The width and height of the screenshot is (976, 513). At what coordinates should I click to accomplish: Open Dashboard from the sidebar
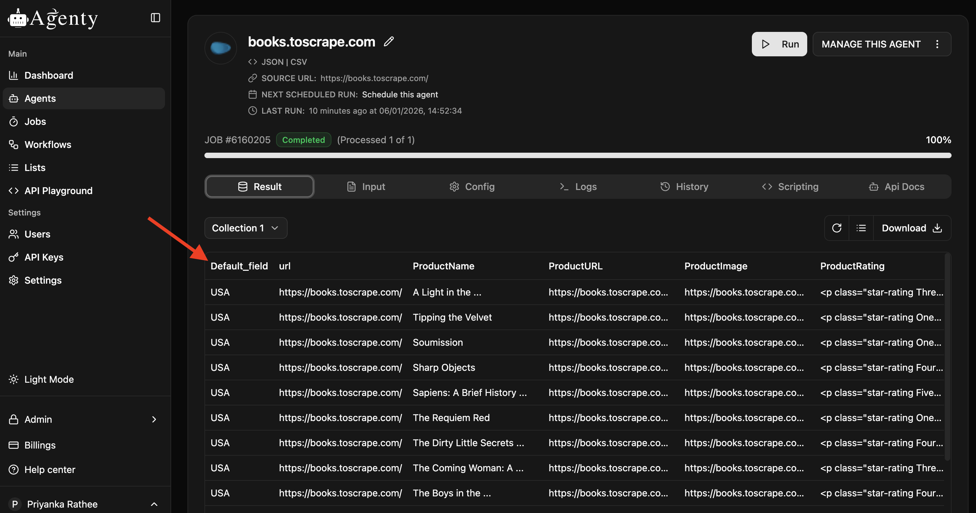[49, 75]
